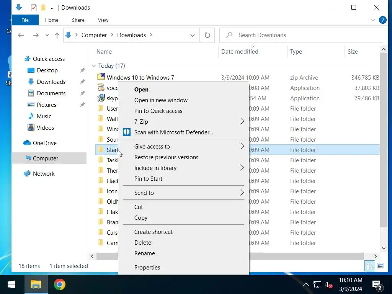Image resolution: width=392 pixels, height=294 pixels.
Task: Switch to the View ribbon tab
Action: pyautogui.click(x=103, y=20)
